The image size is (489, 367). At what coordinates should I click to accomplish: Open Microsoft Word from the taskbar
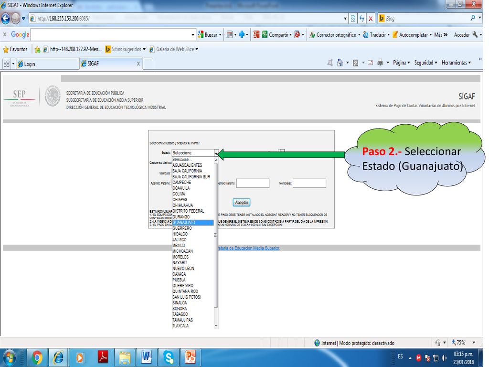point(146,357)
